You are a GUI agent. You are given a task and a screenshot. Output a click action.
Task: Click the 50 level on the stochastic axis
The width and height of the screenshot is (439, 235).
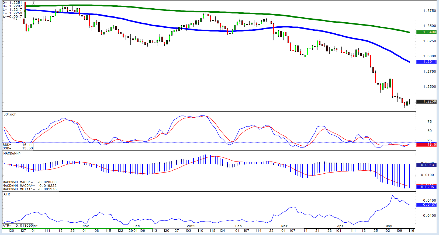pos(430,131)
